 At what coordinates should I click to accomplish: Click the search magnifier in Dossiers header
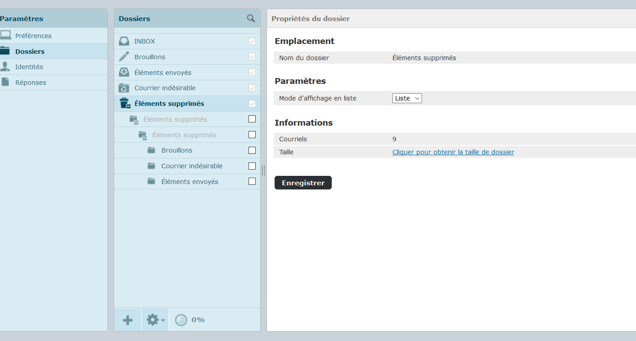251,18
